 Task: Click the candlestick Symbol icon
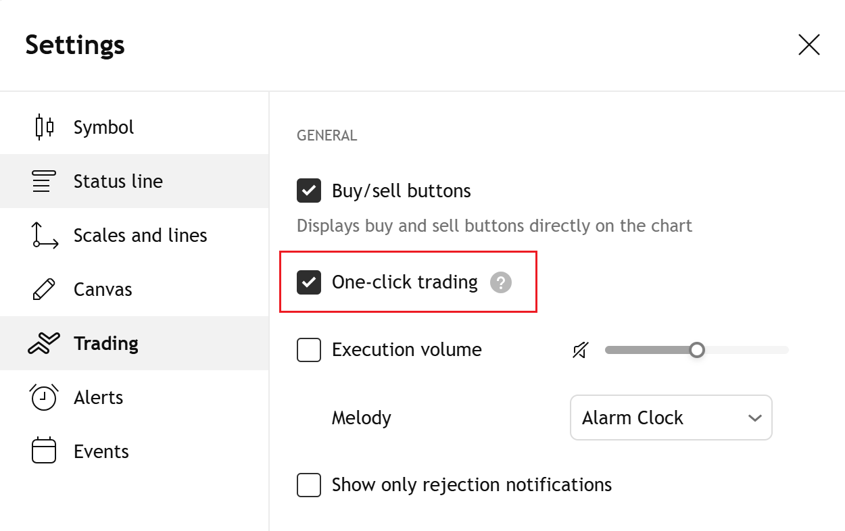[44, 127]
